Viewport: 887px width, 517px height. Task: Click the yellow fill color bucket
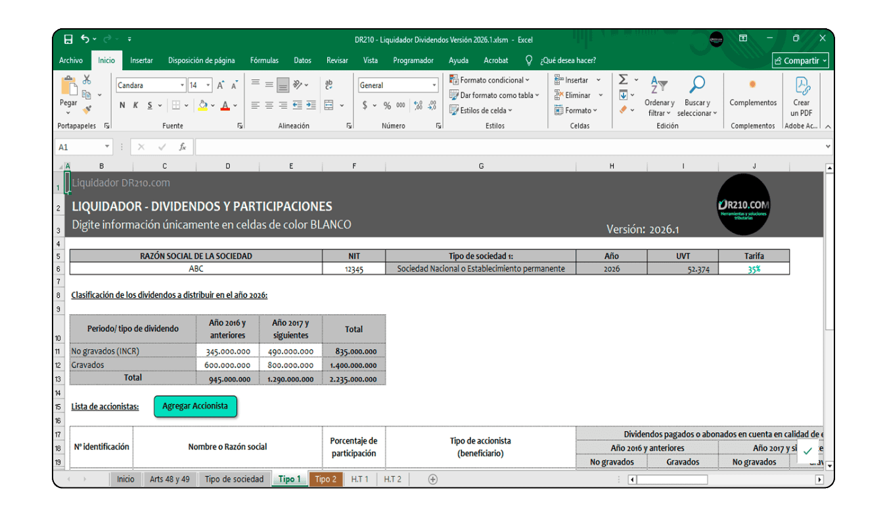[202, 106]
